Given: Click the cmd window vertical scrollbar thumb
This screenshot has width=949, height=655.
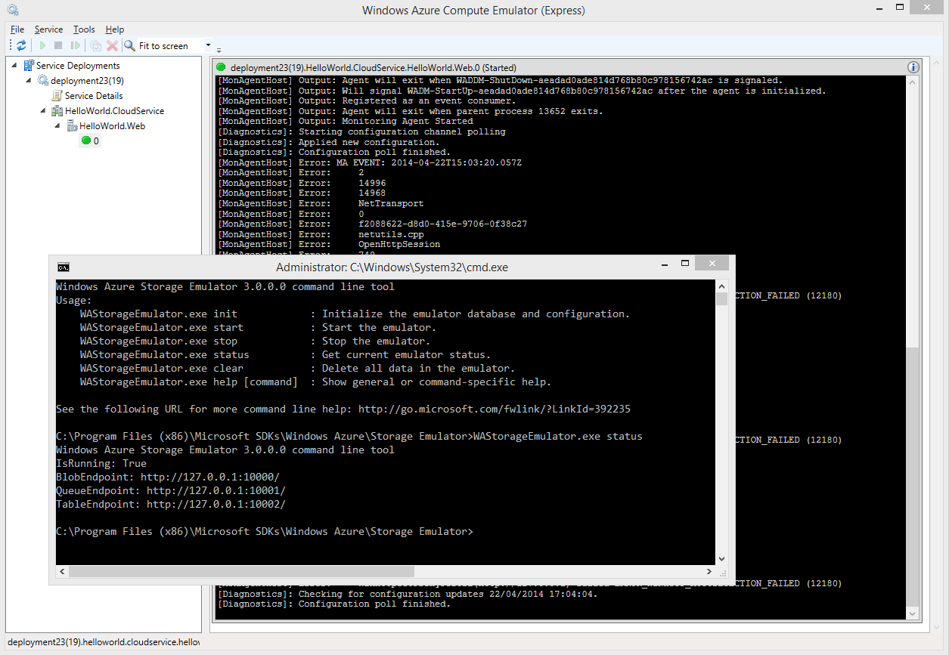Looking at the screenshot, I should pos(721,298).
